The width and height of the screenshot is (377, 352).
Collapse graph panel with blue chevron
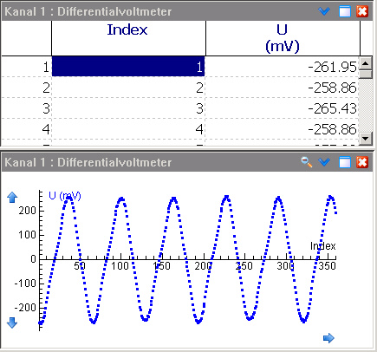(324, 162)
